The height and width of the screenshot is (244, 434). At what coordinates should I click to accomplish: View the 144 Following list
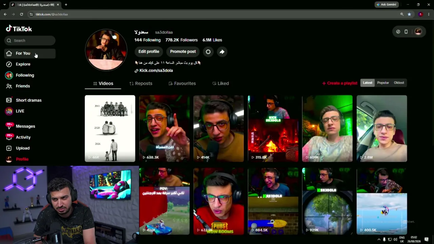coord(147,40)
